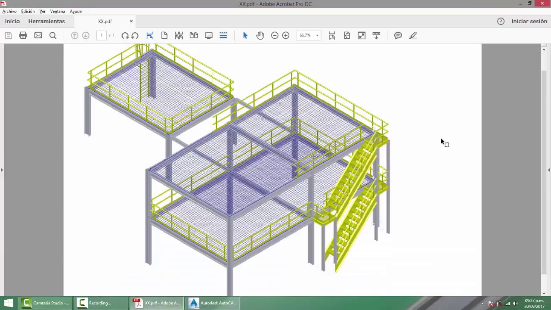Image resolution: width=551 pixels, height=310 pixels.
Task: Select XX.pdf Adobe Acrobat taskbar button
Action: 157,303
